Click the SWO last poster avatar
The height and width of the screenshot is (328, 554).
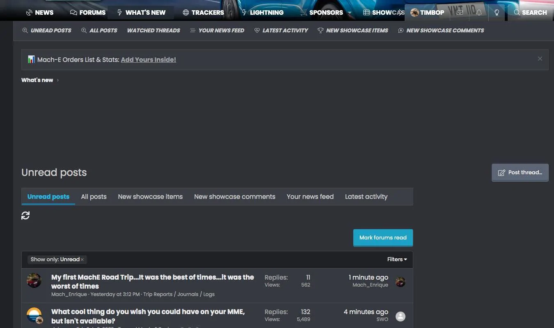coord(400,316)
